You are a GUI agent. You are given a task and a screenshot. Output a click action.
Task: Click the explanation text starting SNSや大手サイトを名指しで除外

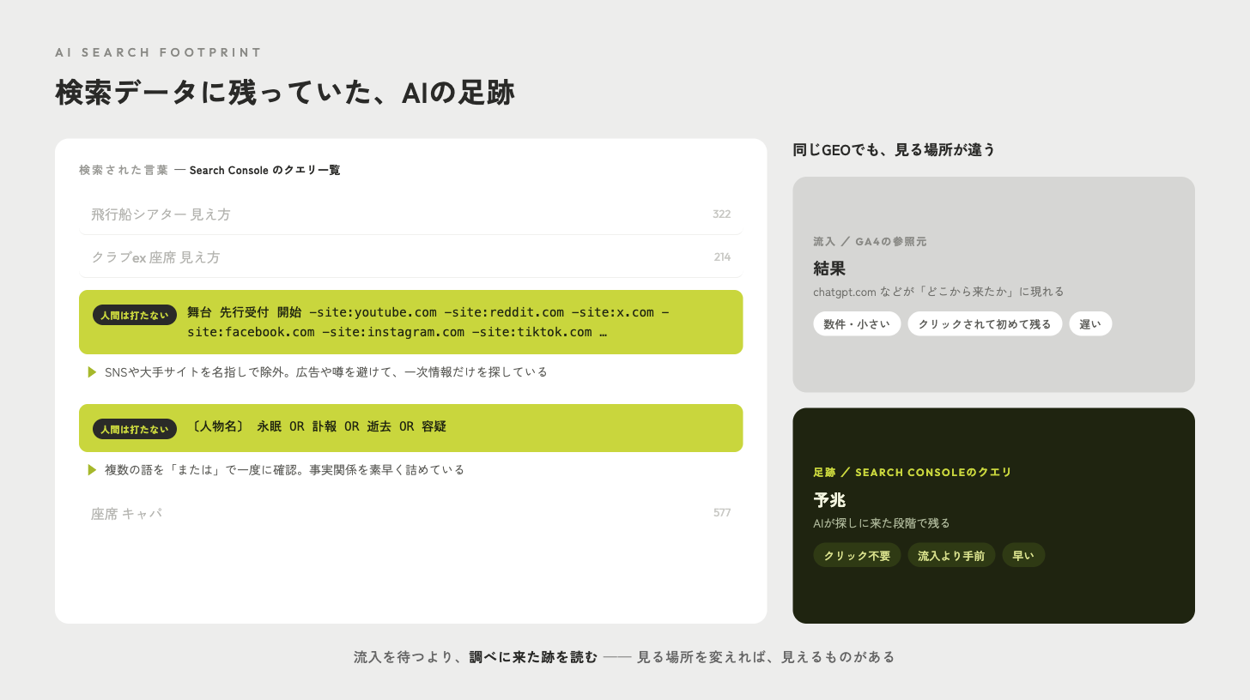click(x=325, y=371)
